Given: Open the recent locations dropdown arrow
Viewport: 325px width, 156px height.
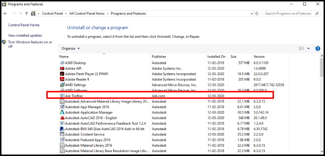Looking at the screenshot, I should pos(20,14).
